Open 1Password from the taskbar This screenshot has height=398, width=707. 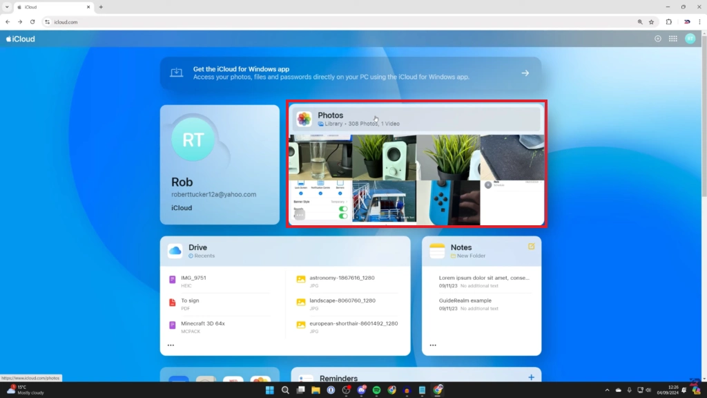[x=331, y=390]
